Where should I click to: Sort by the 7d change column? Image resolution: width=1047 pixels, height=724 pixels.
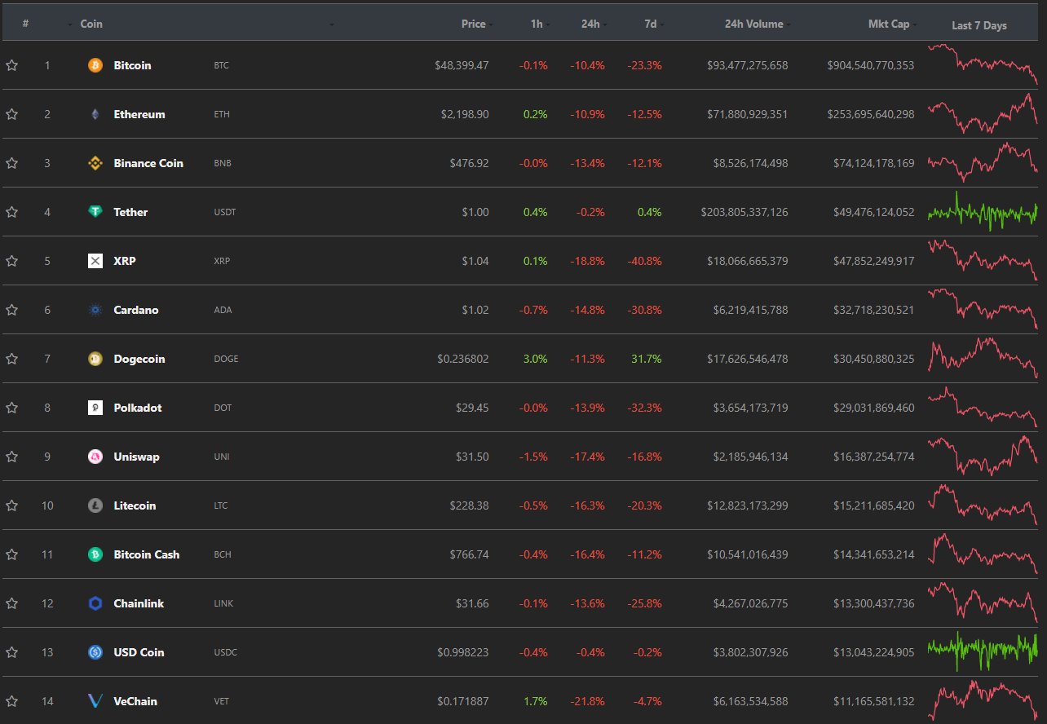pyautogui.click(x=650, y=24)
